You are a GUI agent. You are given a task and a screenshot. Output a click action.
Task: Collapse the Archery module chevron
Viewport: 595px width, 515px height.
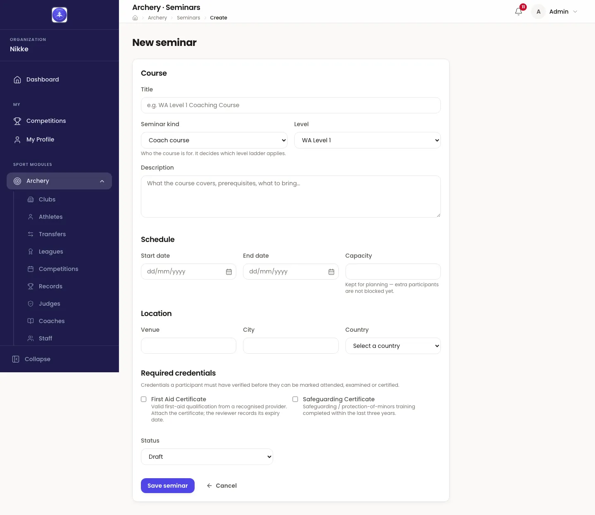pos(102,181)
